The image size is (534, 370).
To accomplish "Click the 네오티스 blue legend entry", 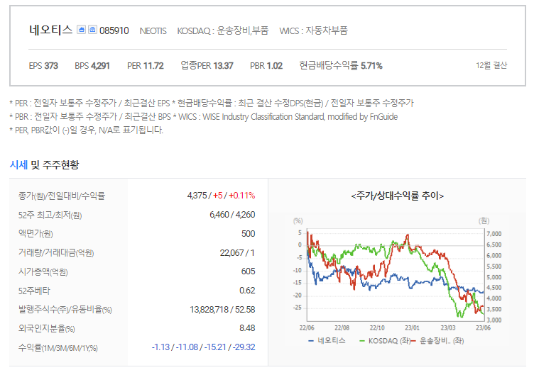I will click(327, 340).
